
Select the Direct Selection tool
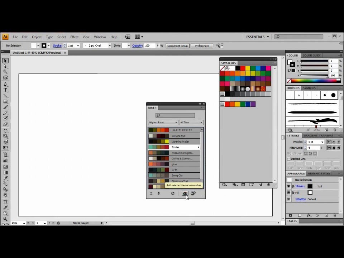[5, 66]
